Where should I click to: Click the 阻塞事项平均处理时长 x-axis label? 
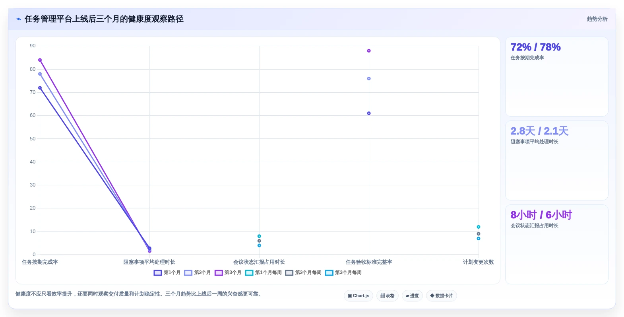point(149,262)
